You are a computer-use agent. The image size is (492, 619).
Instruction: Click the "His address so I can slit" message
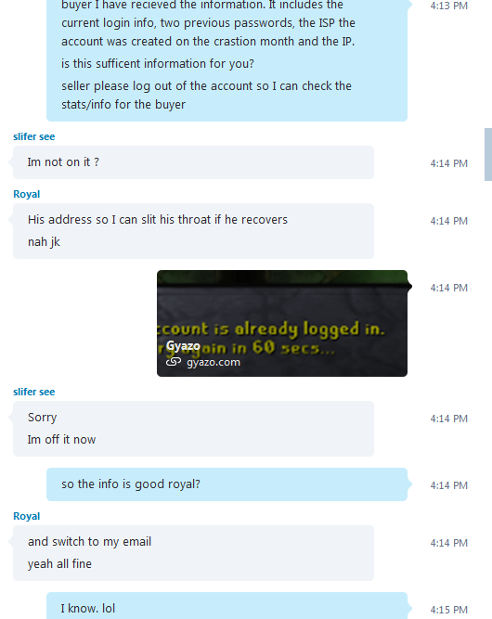(x=158, y=220)
